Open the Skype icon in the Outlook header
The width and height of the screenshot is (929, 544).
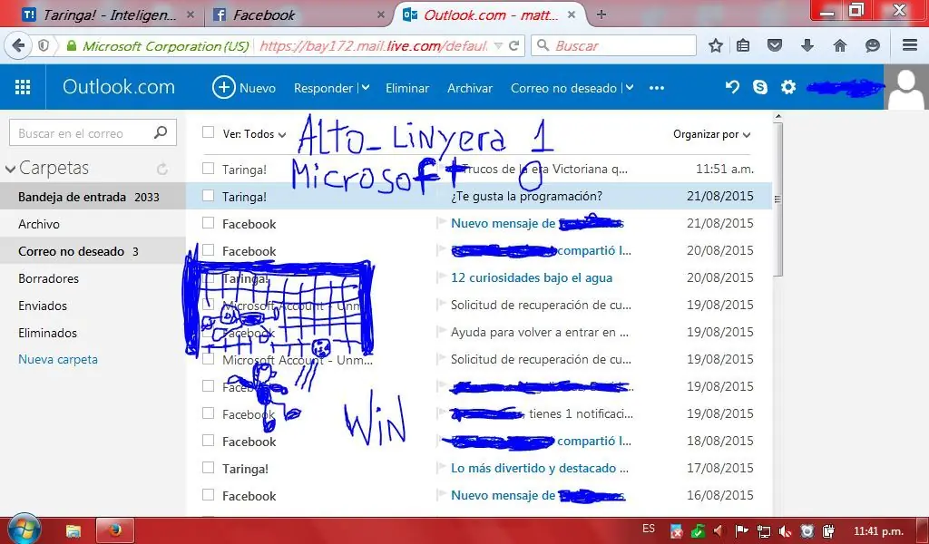point(760,87)
